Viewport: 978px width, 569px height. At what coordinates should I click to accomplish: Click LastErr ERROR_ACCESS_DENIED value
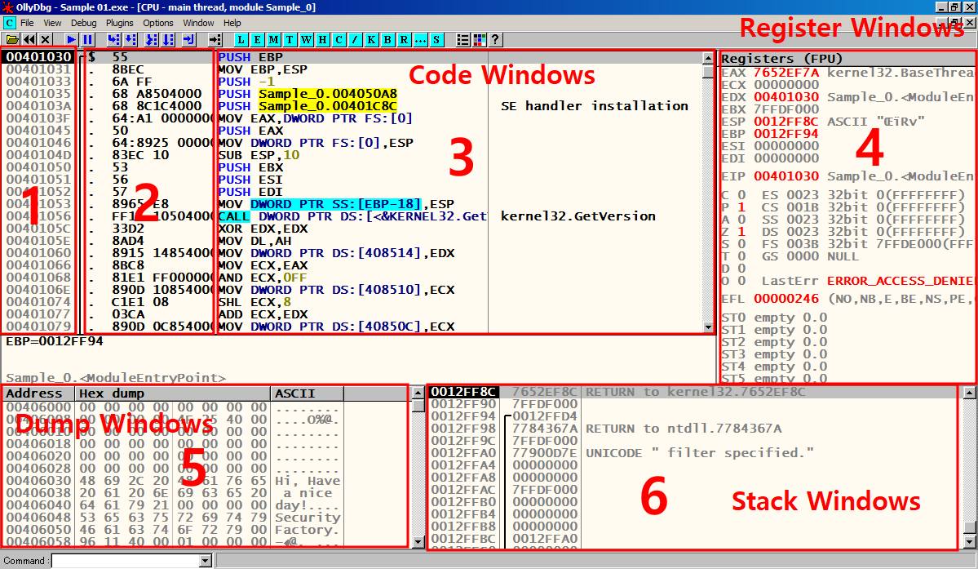(900, 281)
